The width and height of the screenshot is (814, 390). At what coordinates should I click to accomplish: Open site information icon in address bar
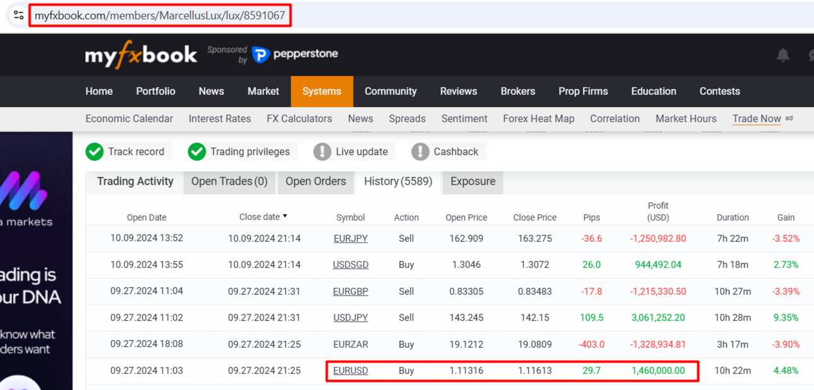(x=18, y=15)
